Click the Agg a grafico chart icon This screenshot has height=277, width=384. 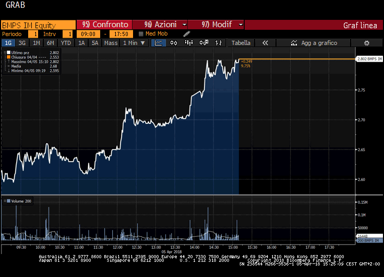(x=294, y=43)
